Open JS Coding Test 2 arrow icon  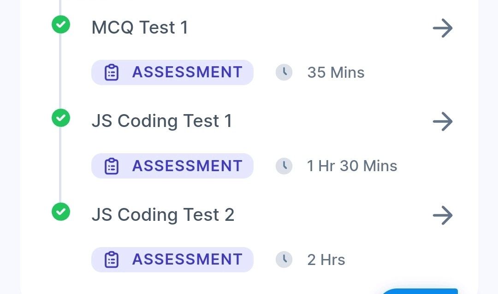443,215
